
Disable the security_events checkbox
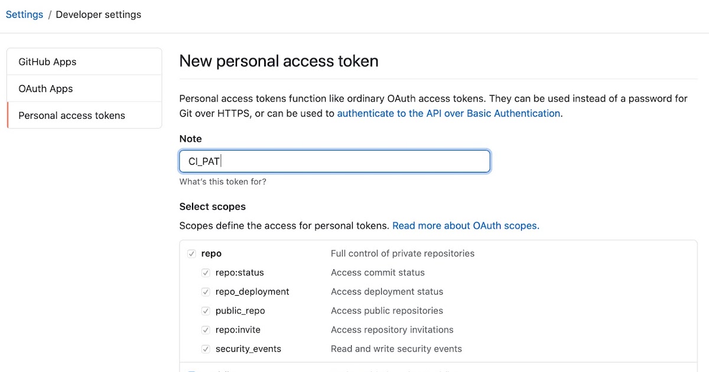(x=206, y=348)
